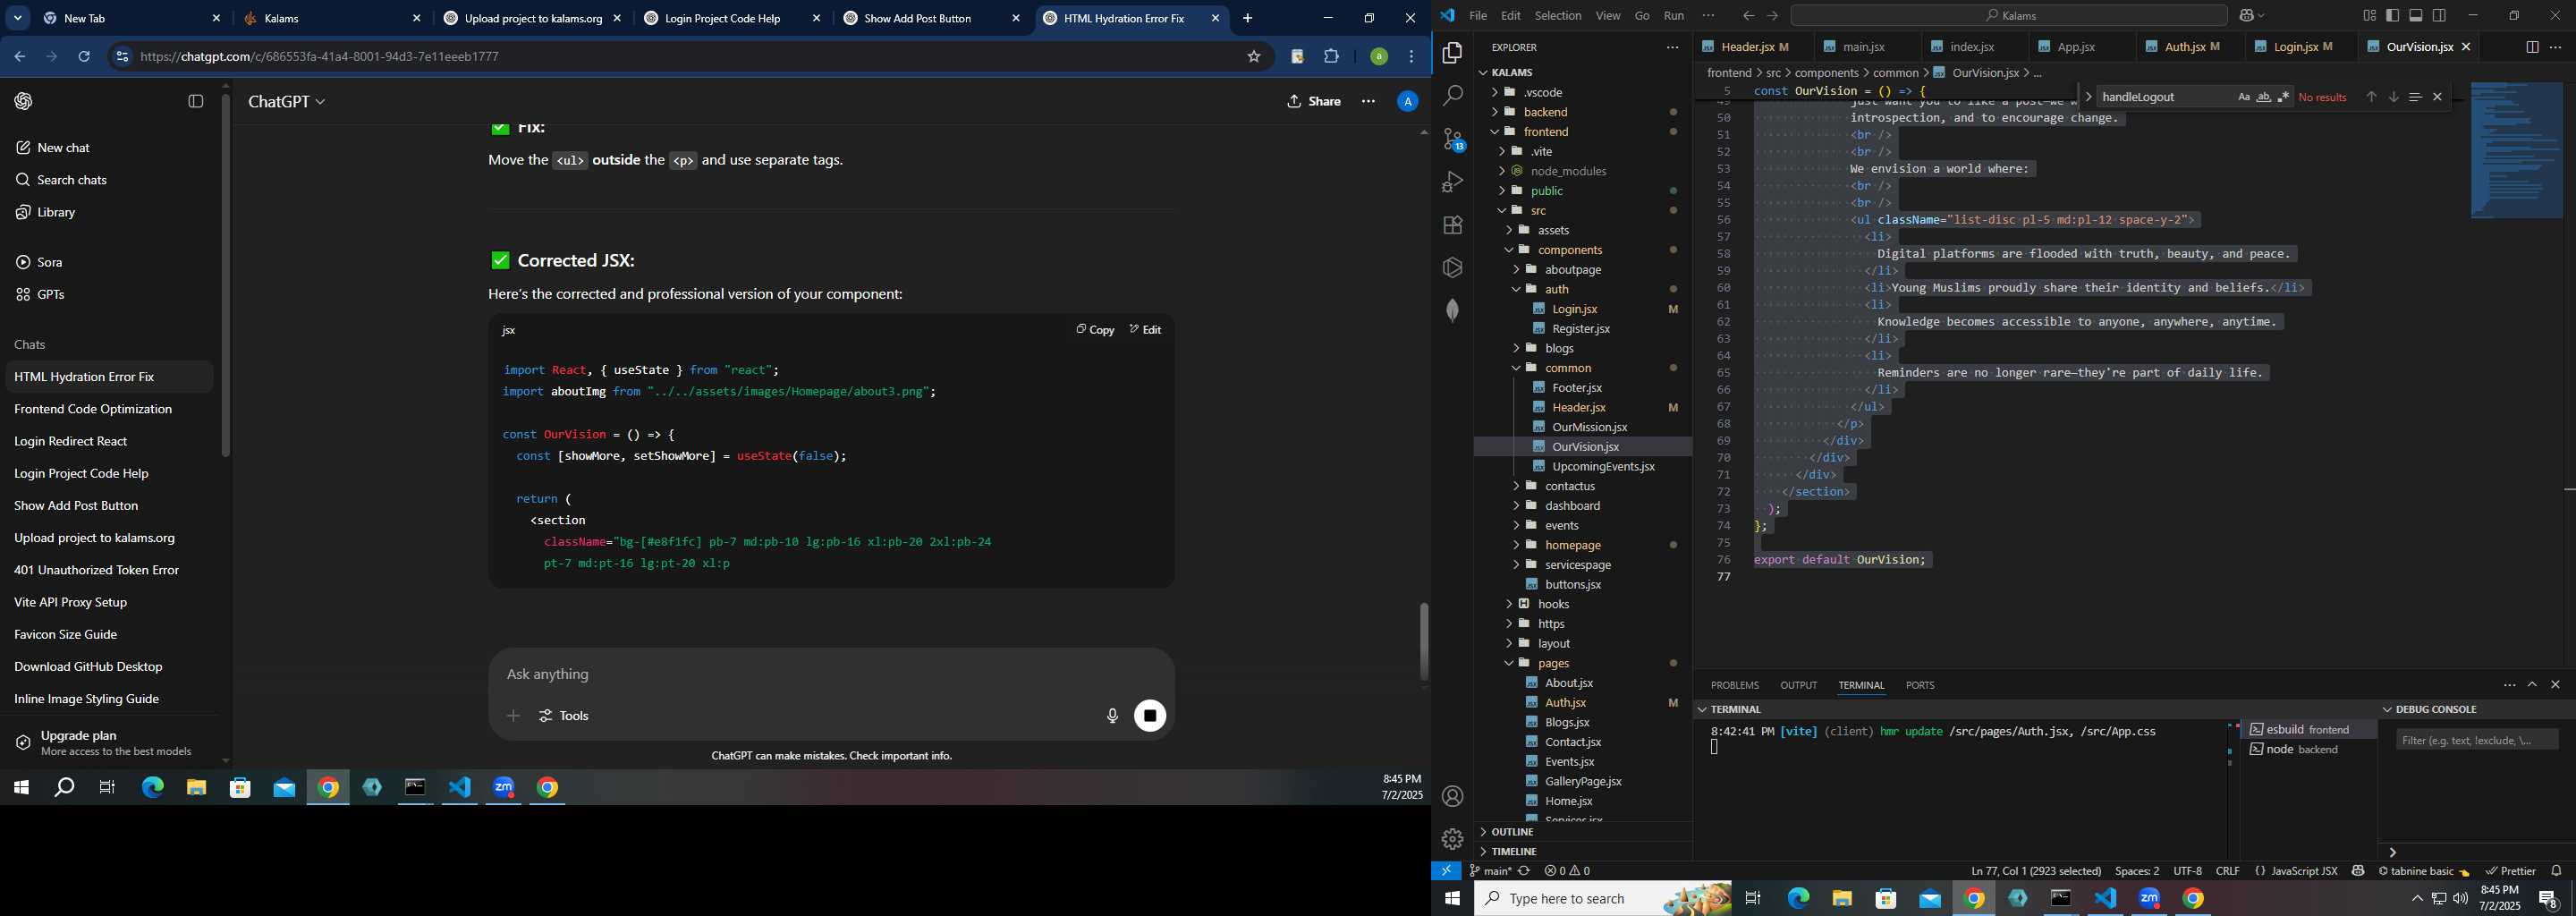Toggle Match Whole Word in find widget

coord(2263,97)
